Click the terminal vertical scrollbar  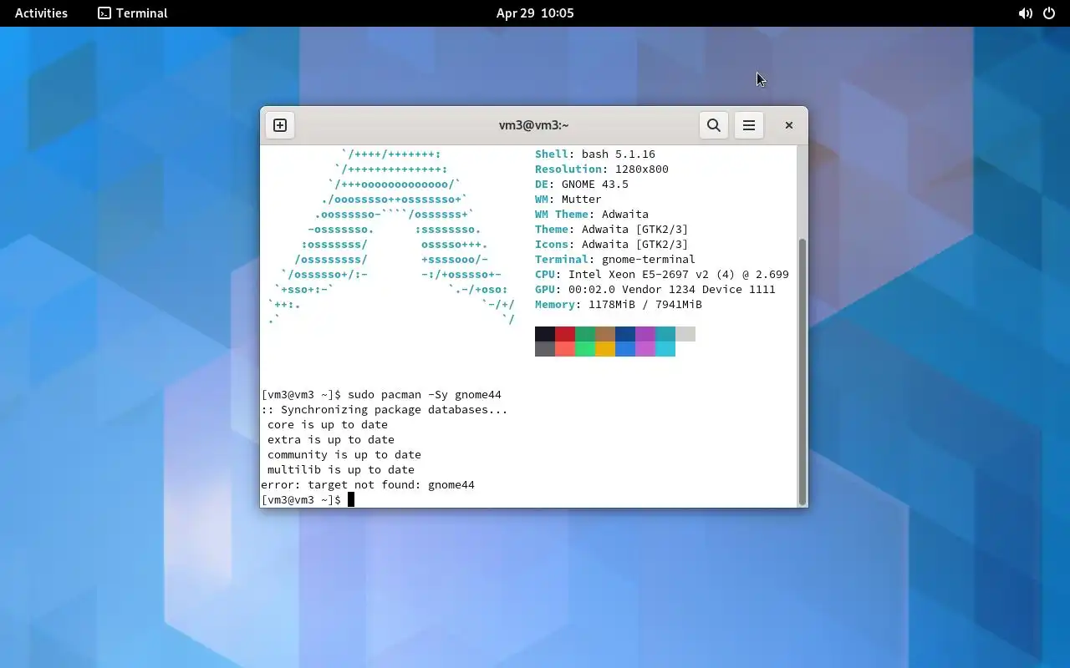[802, 372]
